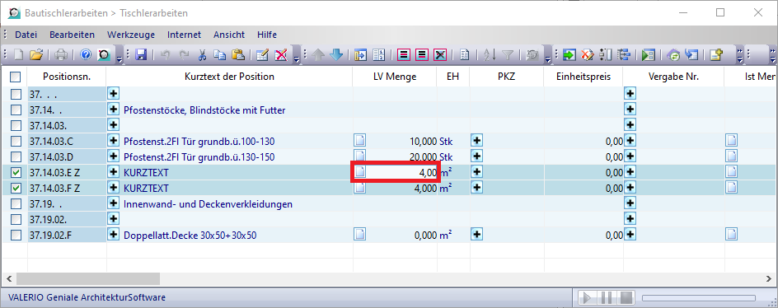Image resolution: width=778 pixels, height=308 pixels.
Task: Click the Print toolbar icon
Action: tap(61, 55)
